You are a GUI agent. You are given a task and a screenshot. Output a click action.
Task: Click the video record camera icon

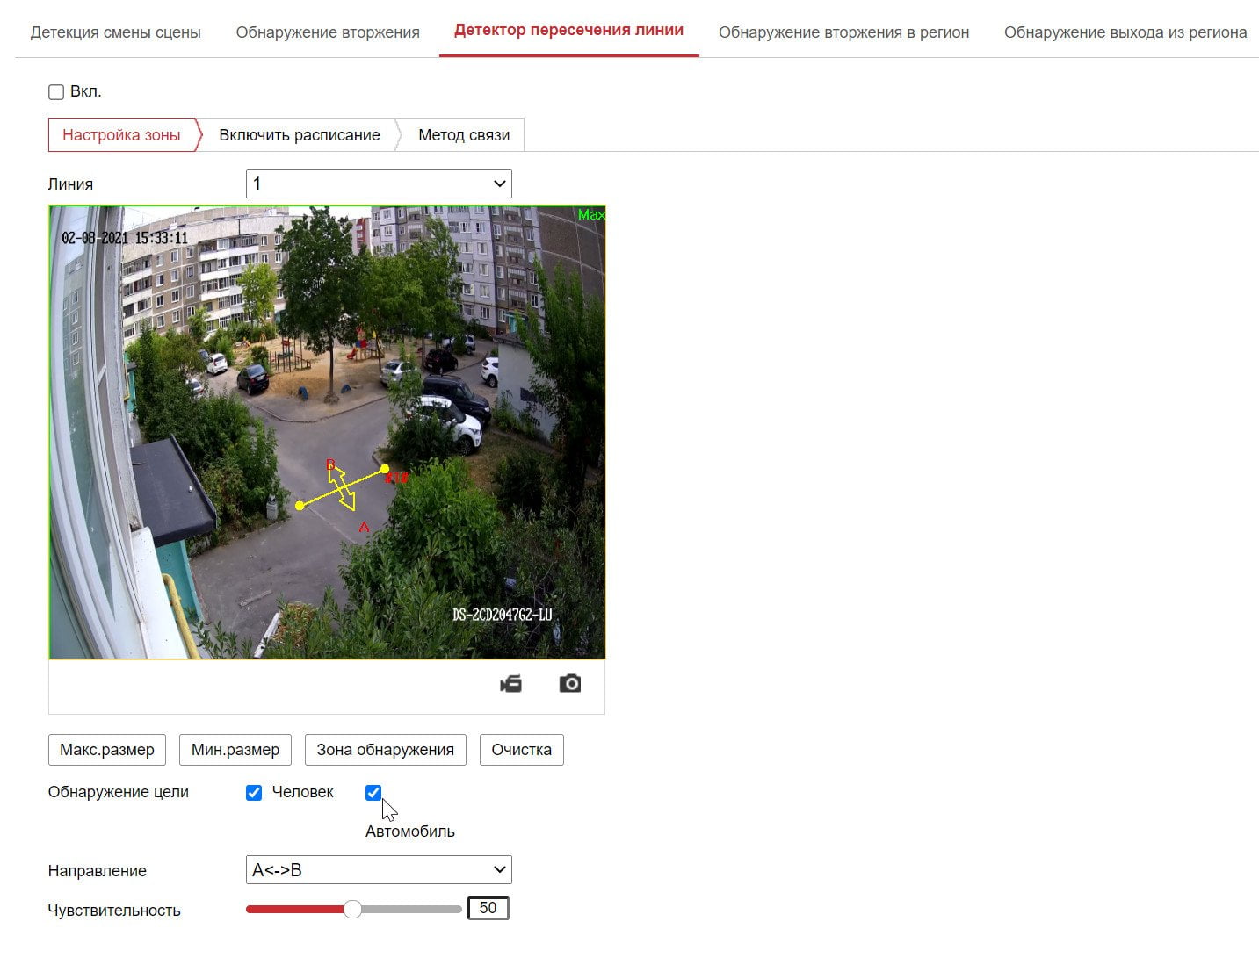coord(510,683)
